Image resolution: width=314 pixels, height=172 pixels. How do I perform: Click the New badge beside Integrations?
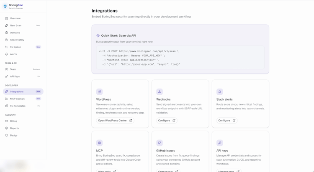(x=38, y=92)
